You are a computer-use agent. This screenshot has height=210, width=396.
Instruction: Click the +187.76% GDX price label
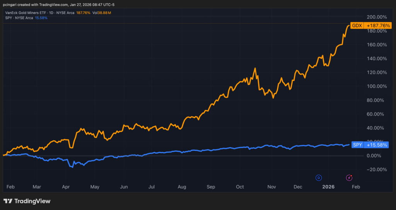[377, 26]
